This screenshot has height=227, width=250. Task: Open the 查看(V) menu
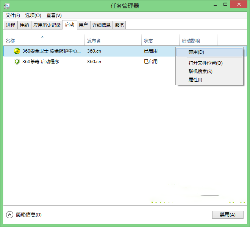[54, 16]
